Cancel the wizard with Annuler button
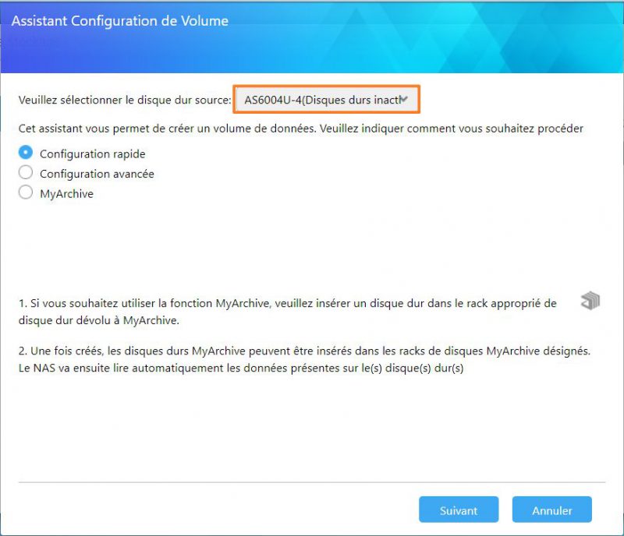 [x=552, y=510]
